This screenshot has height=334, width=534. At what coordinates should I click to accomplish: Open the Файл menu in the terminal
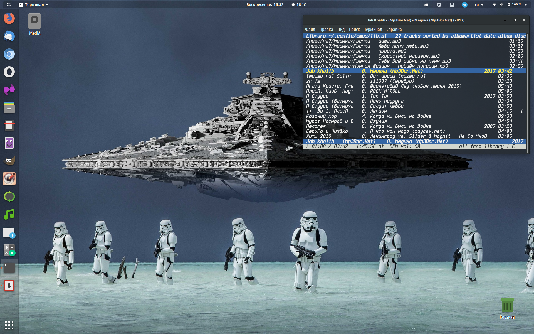(310, 29)
